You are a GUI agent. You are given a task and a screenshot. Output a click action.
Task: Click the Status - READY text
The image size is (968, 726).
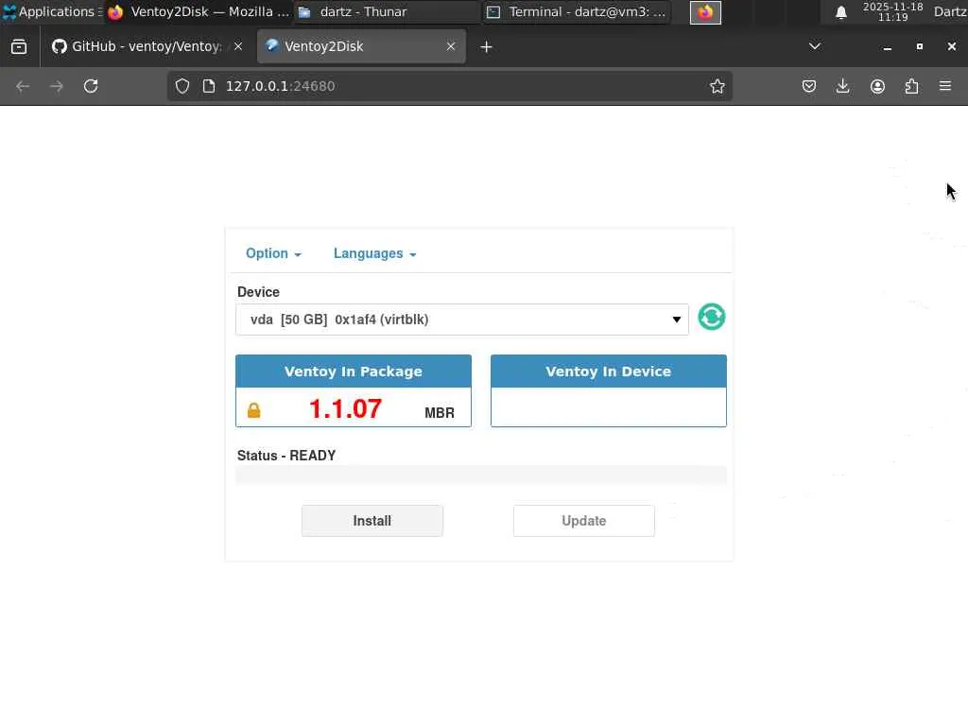(286, 456)
